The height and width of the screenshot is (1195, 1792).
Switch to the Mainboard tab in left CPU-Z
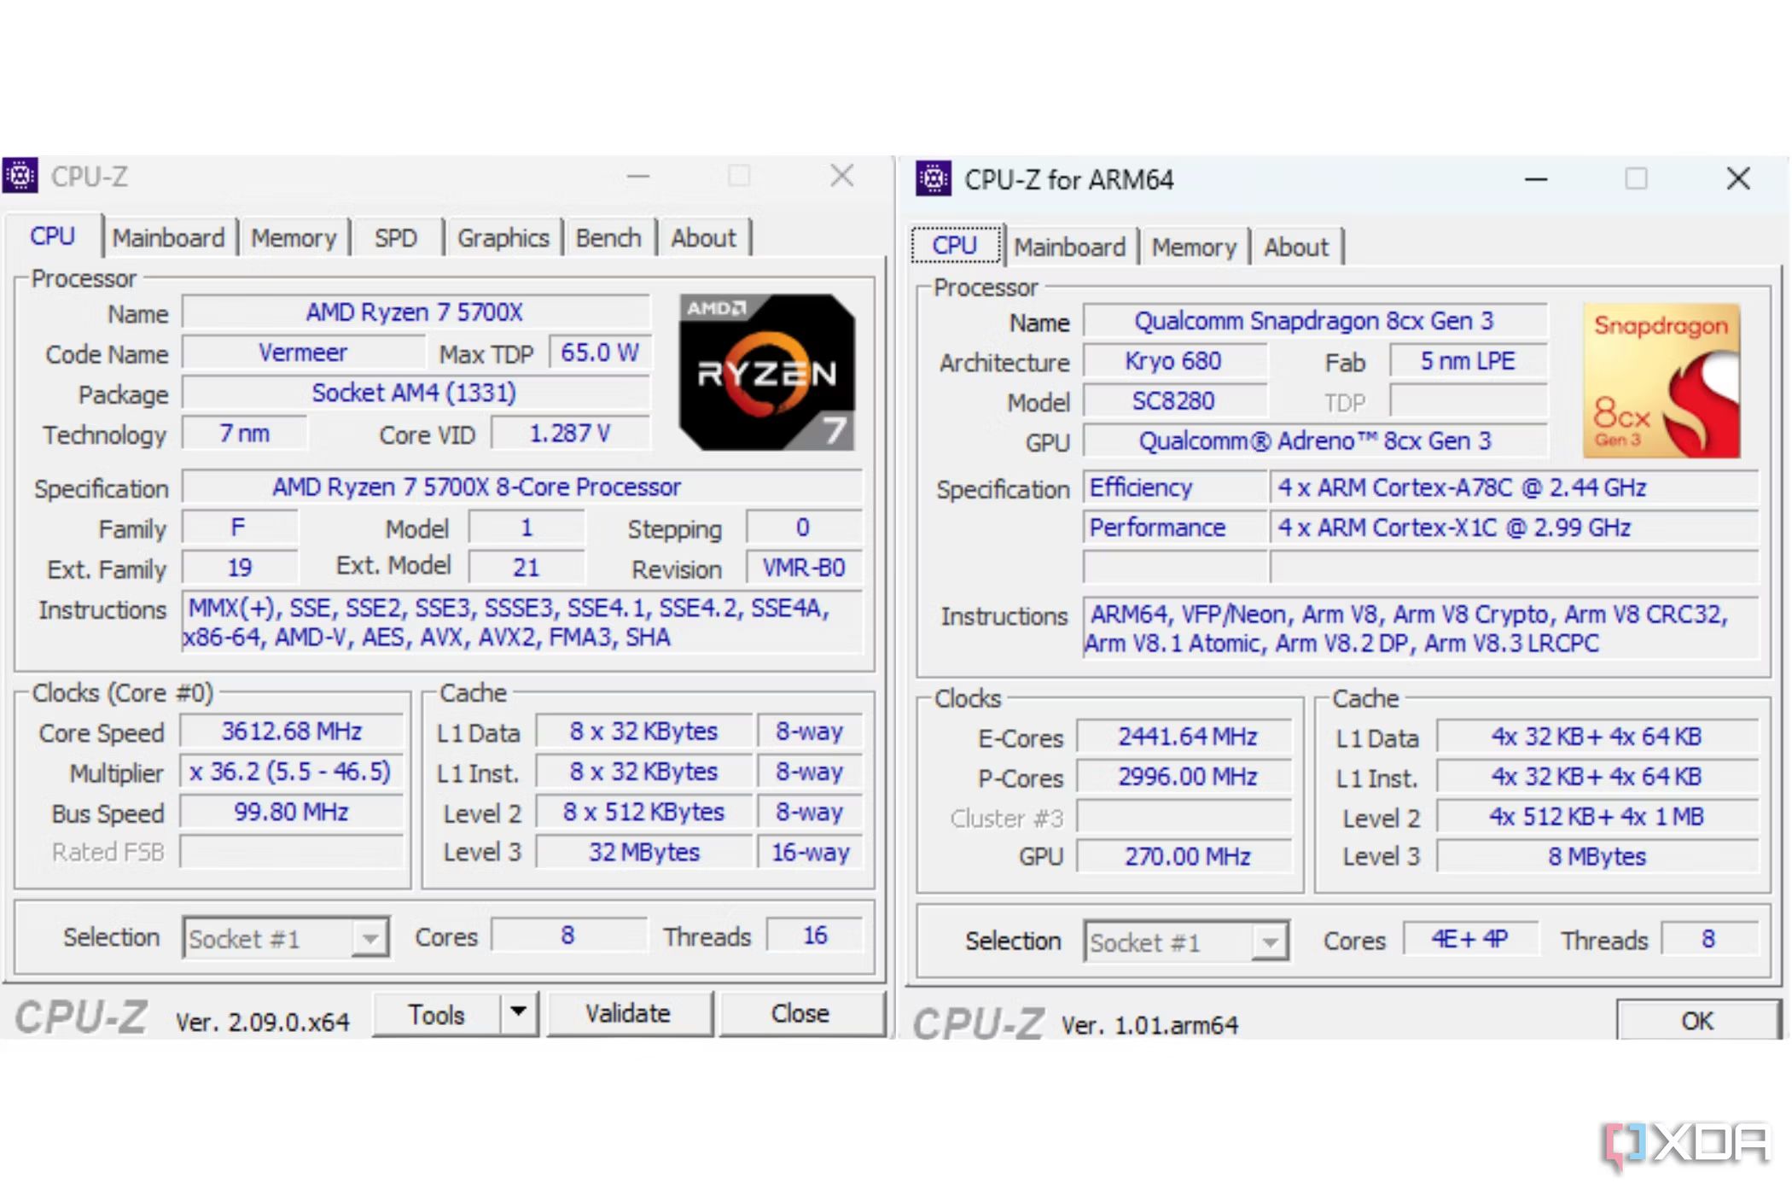tap(168, 237)
